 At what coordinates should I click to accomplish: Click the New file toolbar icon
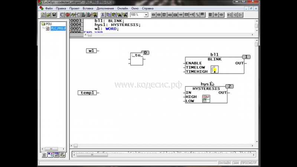(x=43, y=15)
